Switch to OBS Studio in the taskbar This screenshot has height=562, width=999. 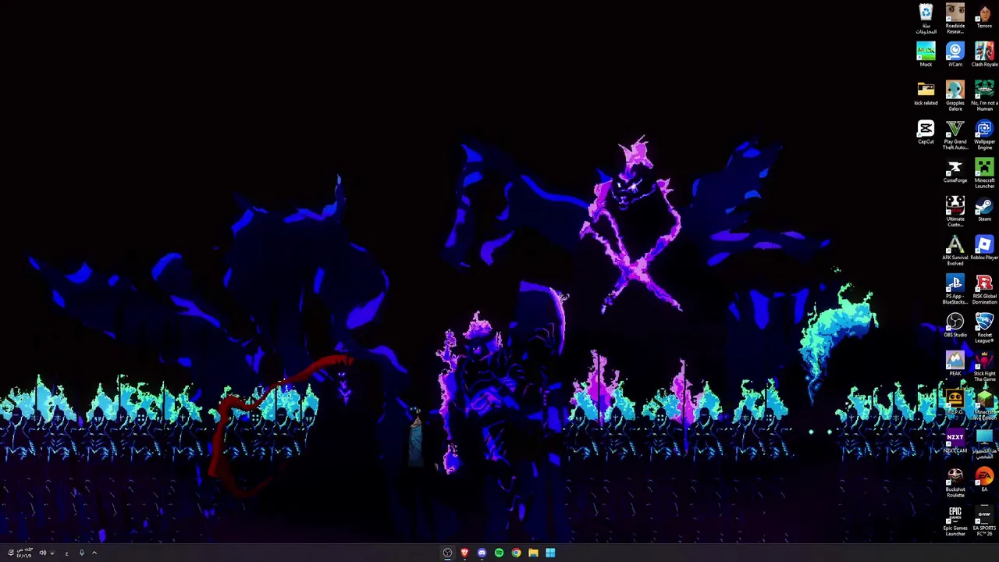point(447,553)
